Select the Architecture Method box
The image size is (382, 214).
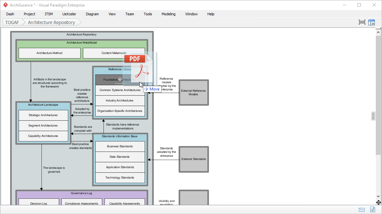pyautogui.click(x=49, y=53)
